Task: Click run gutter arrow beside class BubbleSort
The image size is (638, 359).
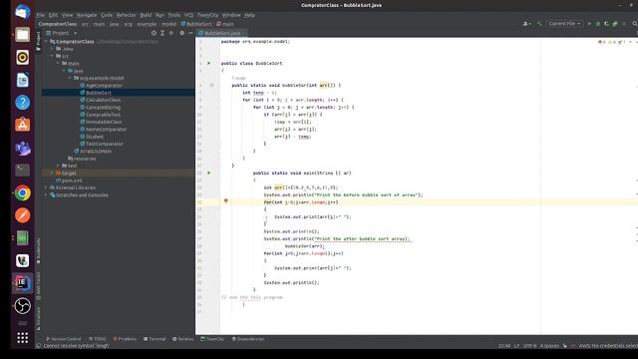Action: (209, 63)
